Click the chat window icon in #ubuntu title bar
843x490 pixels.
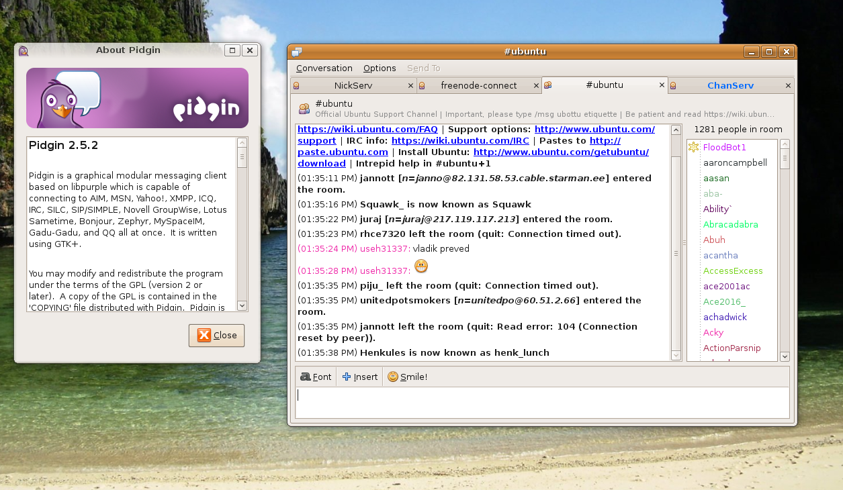pos(296,52)
